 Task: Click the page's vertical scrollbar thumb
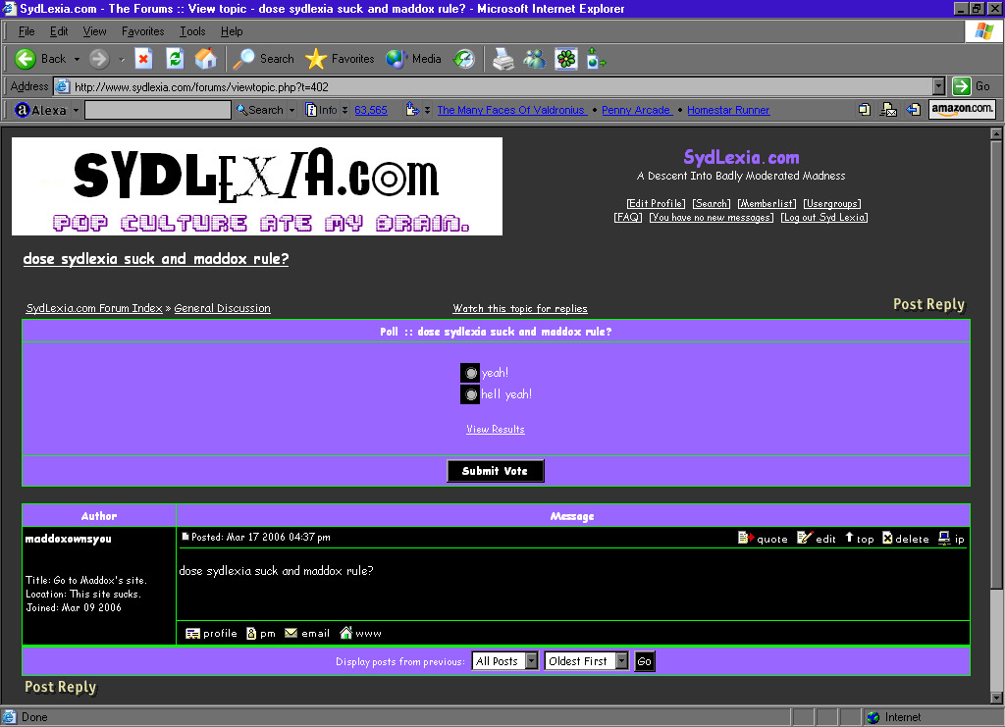[x=996, y=365]
